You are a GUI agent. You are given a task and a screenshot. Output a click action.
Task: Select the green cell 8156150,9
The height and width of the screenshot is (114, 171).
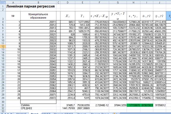point(147,105)
